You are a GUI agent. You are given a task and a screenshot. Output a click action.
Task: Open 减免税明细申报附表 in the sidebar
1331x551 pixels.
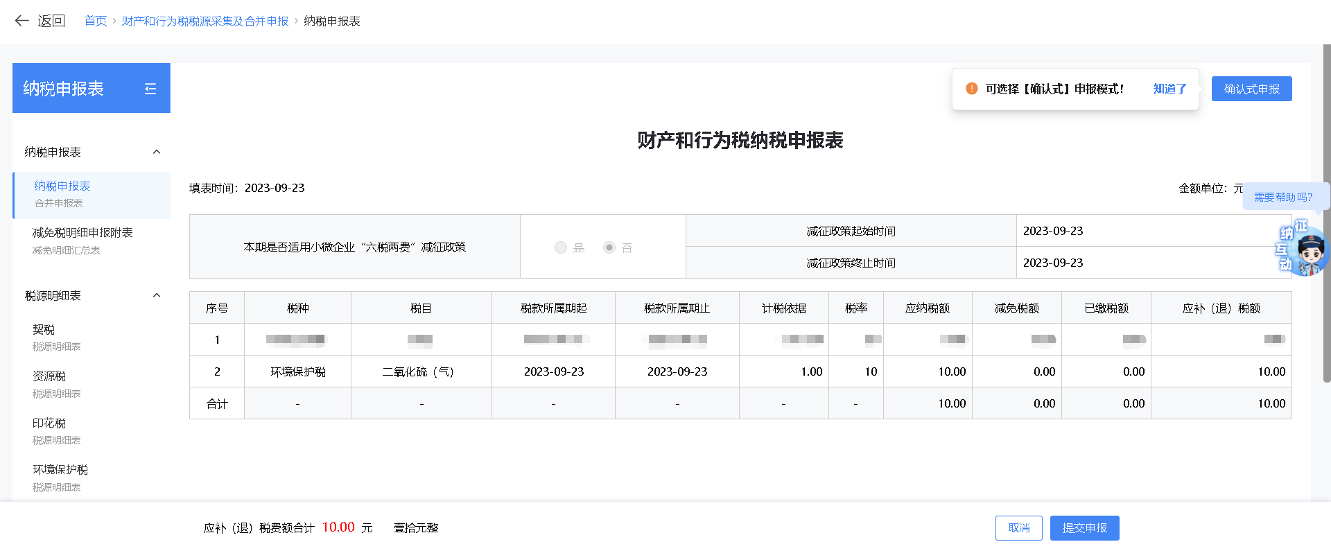82,233
